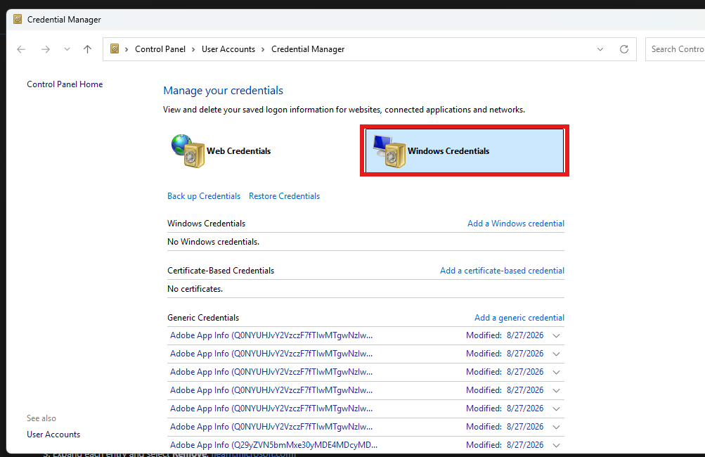Click the Credential Manager title bar icon
705x457 pixels.
pos(18,20)
